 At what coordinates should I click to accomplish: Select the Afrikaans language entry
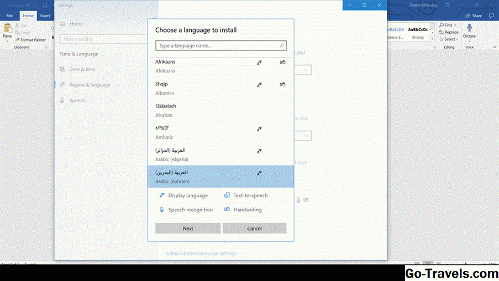click(x=220, y=66)
